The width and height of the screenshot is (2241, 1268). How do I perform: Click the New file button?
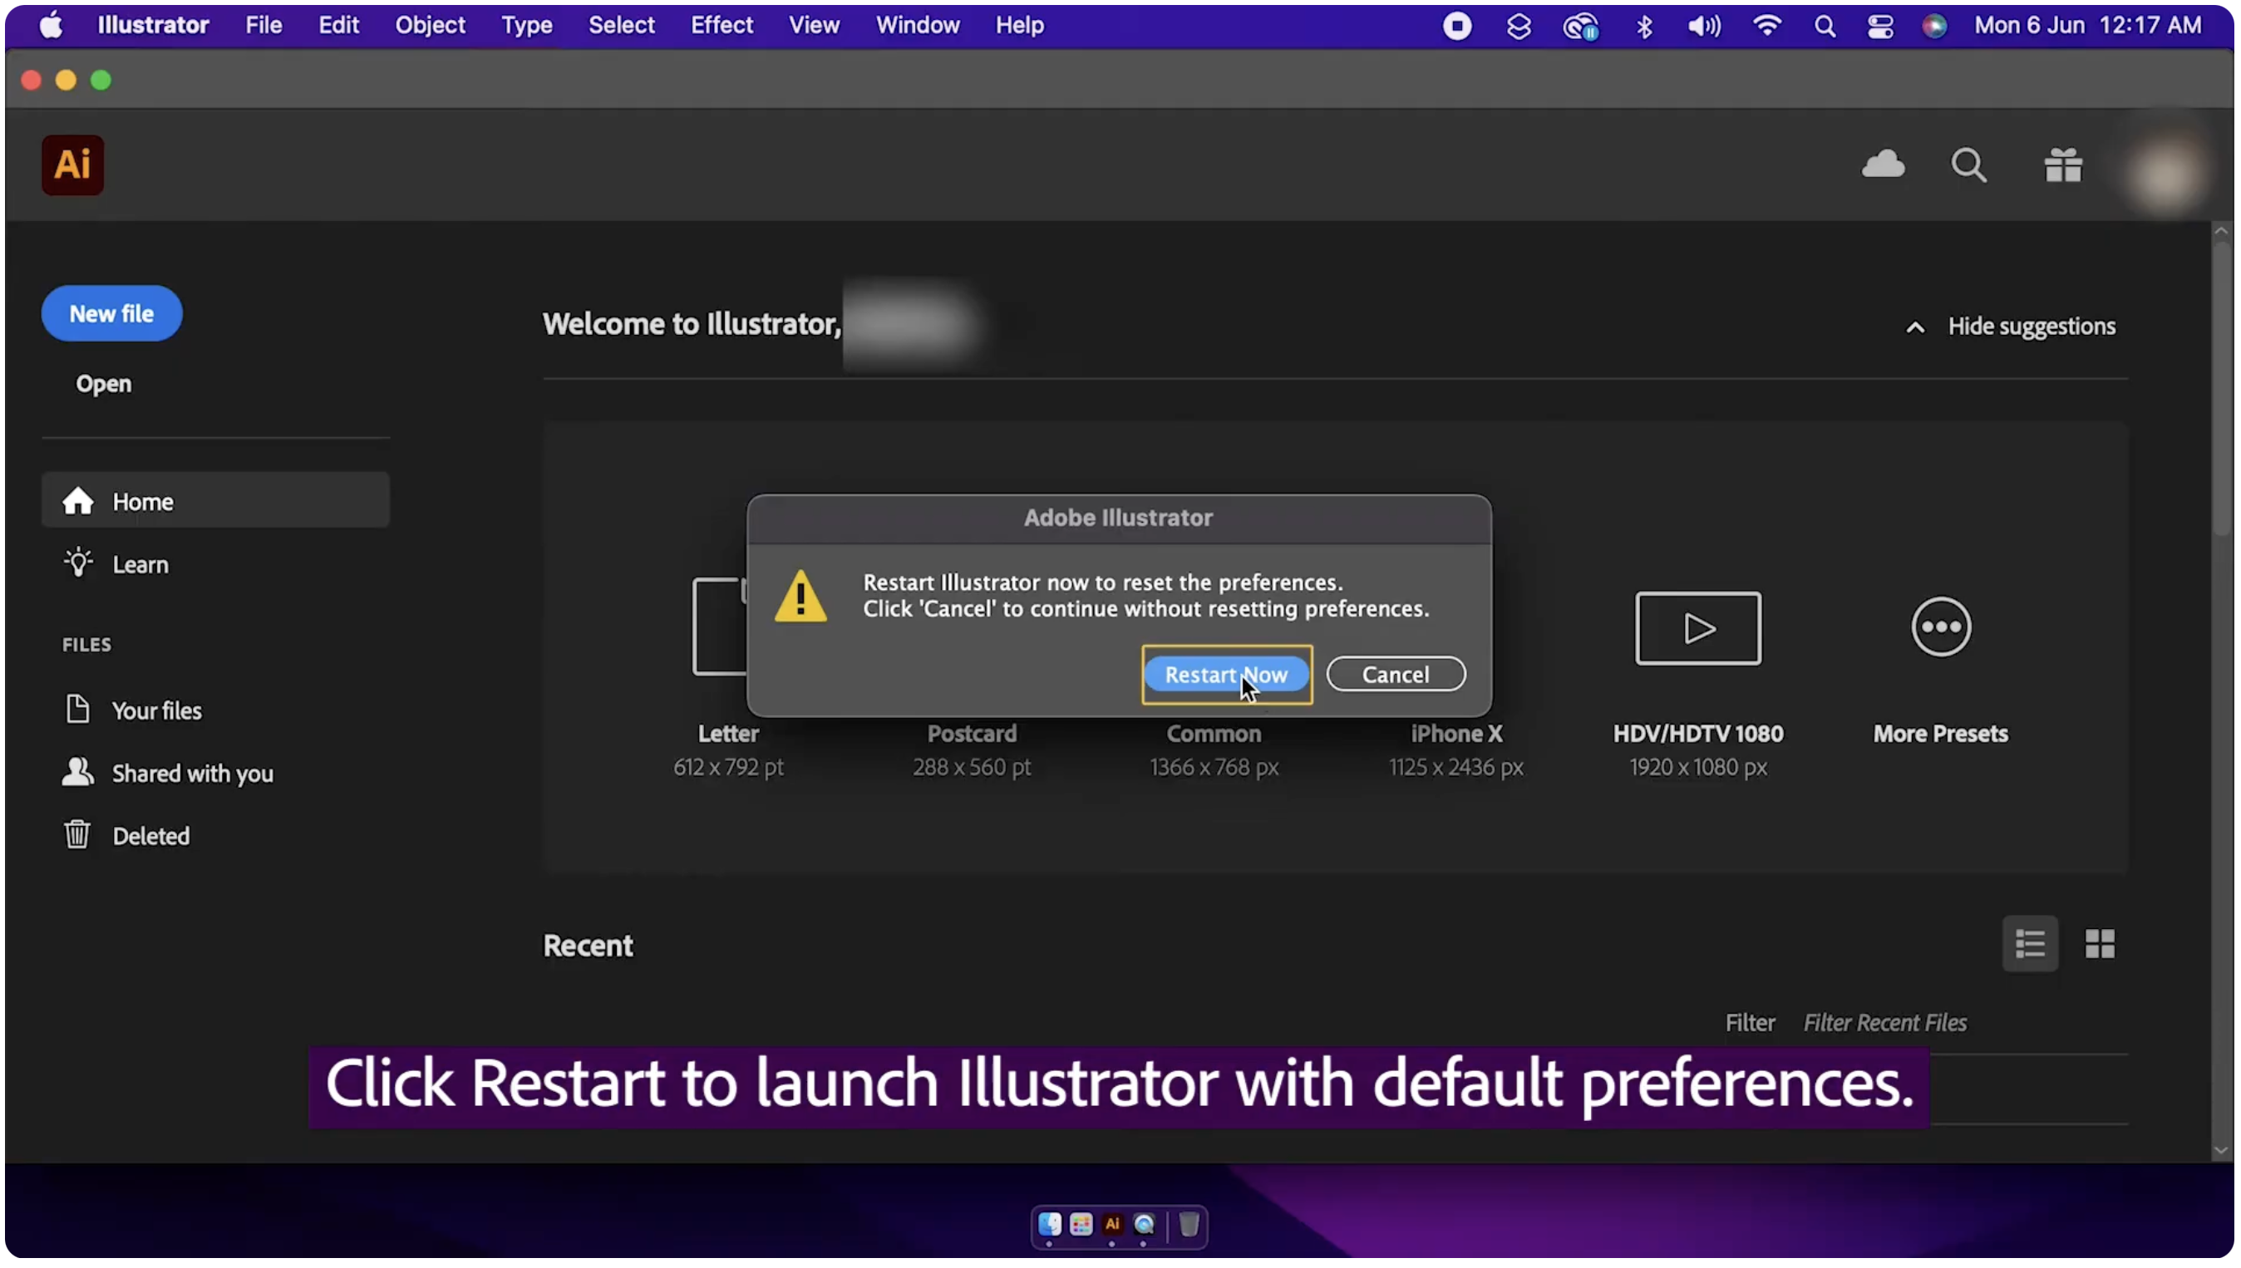(x=111, y=313)
